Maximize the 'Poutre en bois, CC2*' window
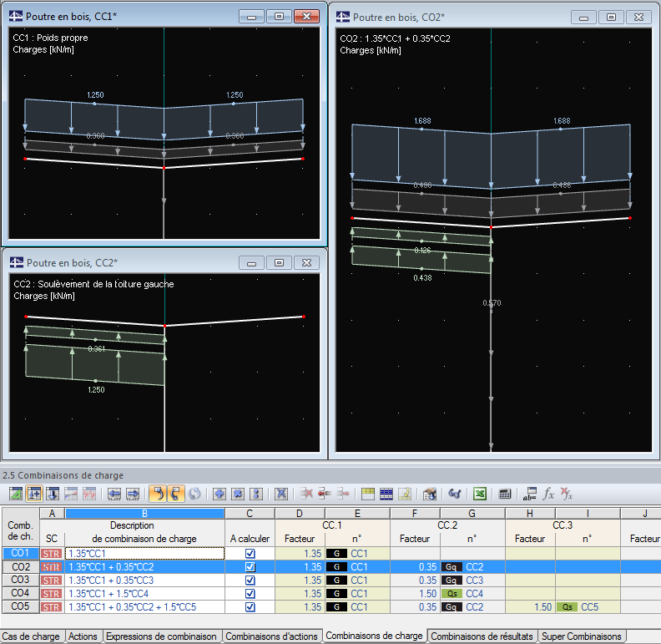Viewport: 661px width, 644px height. point(279,262)
